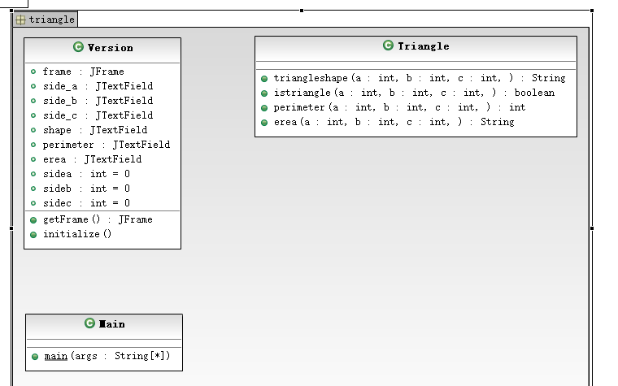Viewport: 618px width, 386px height.
Task: Click the green public icon beside perimeter method
Action: tap(264, 108)
